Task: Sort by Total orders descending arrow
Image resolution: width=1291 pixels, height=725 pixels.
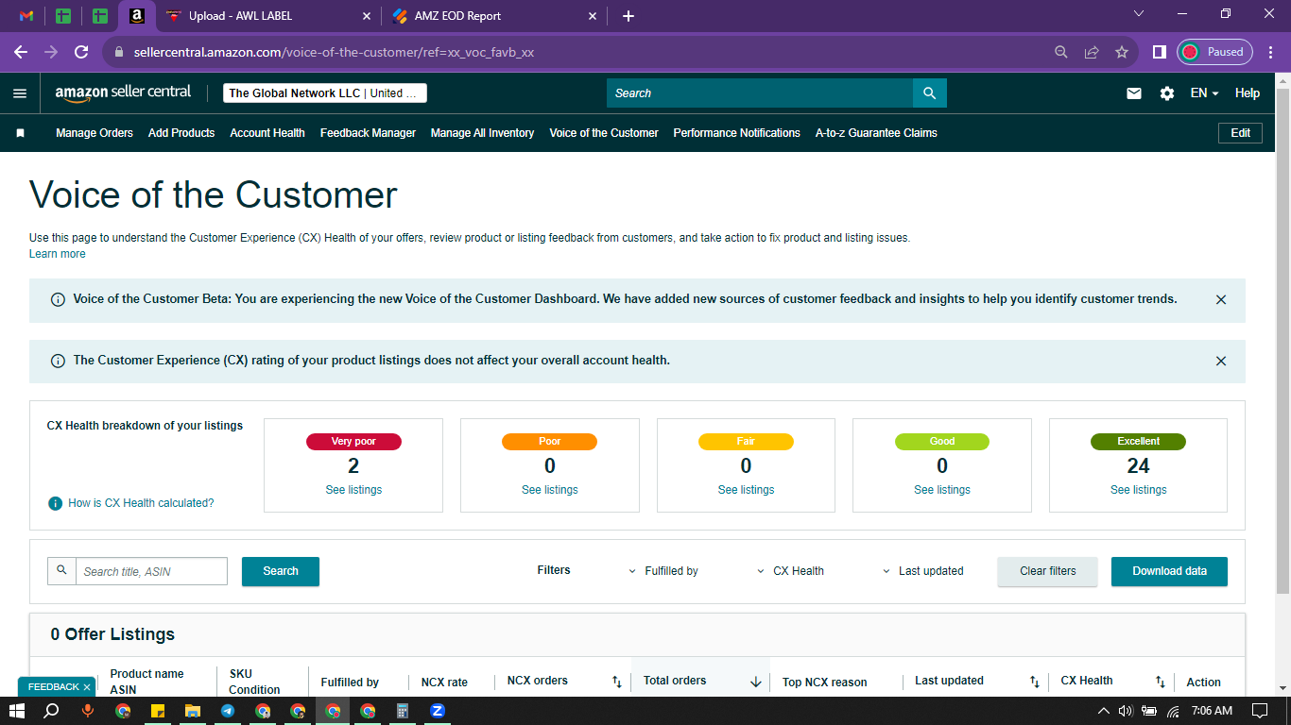Action: point(756,682)
